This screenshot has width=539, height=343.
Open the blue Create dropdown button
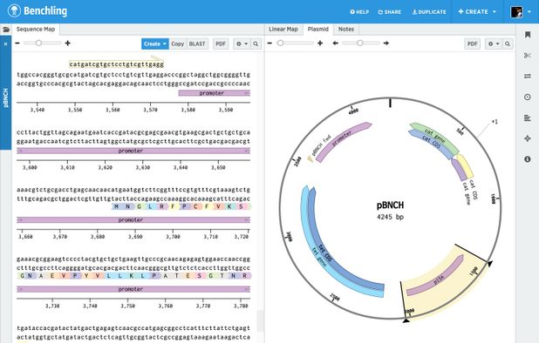click(x=155, y=44)
